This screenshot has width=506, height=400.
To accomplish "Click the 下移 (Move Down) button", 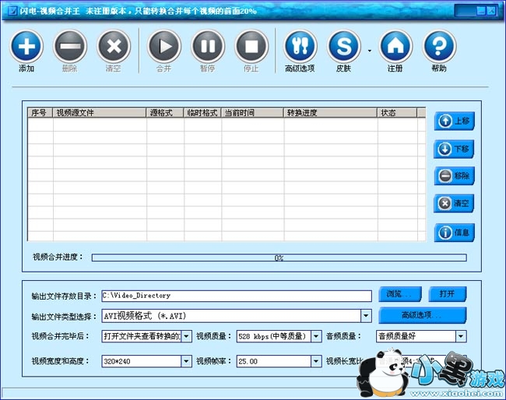I will [x=454, y=149].
